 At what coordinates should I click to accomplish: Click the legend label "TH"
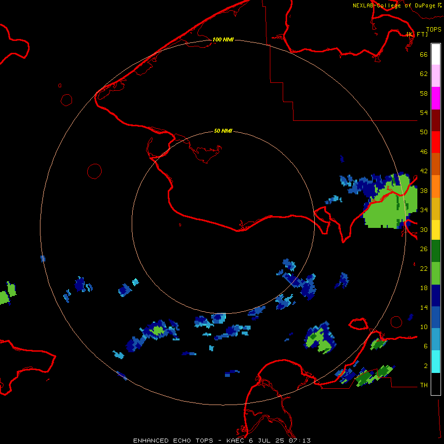click(x=424, y=385)
